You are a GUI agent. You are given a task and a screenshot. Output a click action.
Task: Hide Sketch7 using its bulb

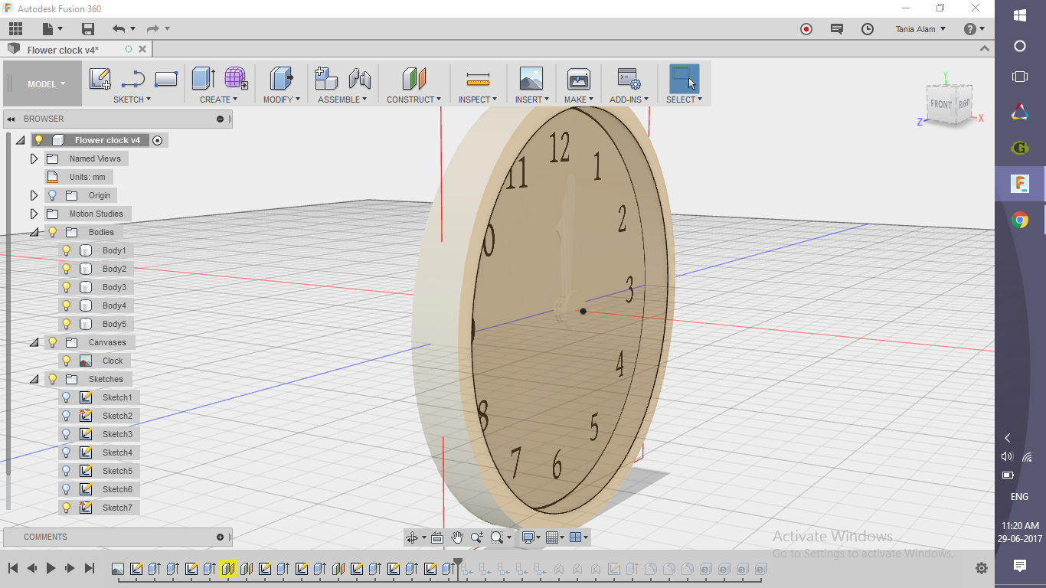[x=67, y=508]
